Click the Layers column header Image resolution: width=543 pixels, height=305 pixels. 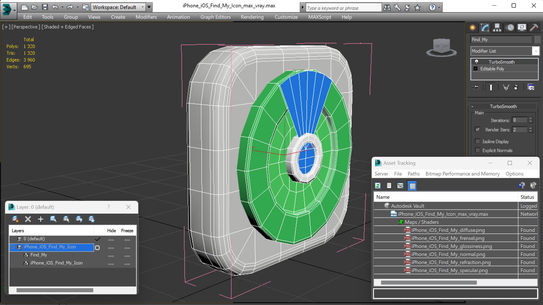(x=51, y=231)
